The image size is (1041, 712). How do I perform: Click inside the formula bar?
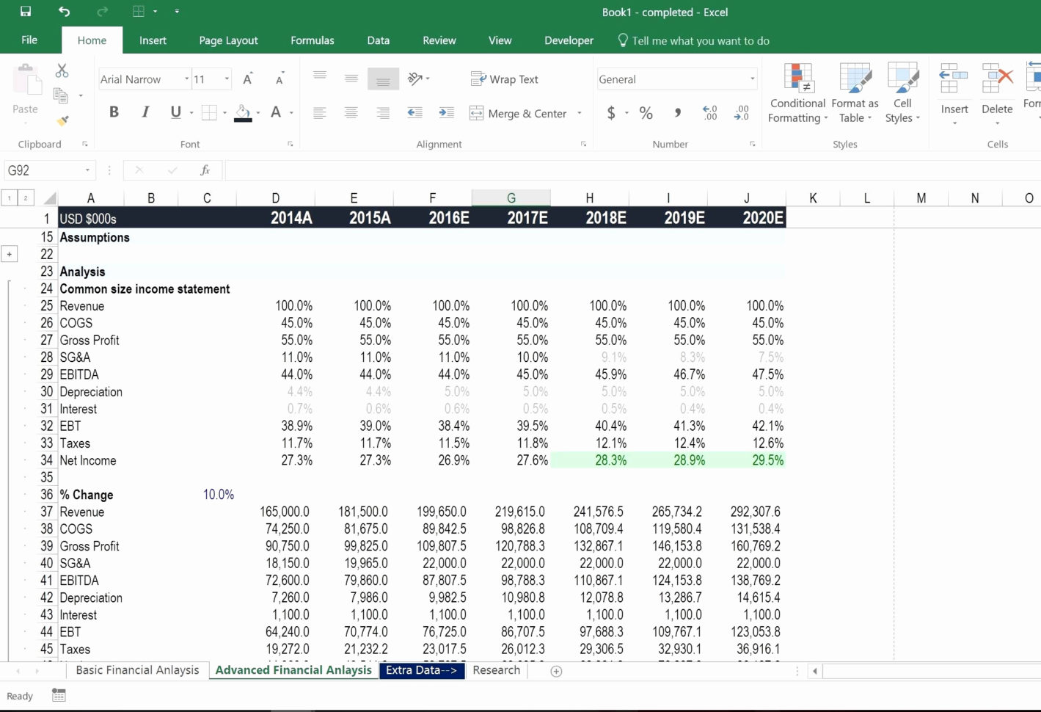coord(514,170)
